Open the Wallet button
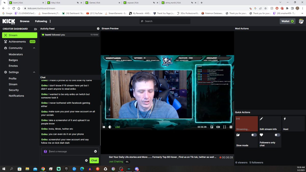This screenshot has width=306, height=172. click(x=287, y=21)
